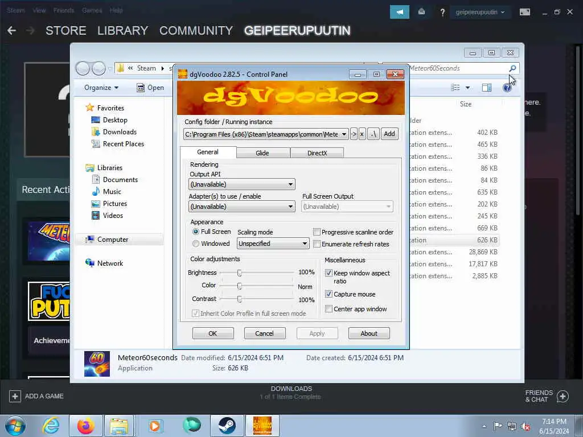Uncheck Capture mouse option

[x=329, y=294]
